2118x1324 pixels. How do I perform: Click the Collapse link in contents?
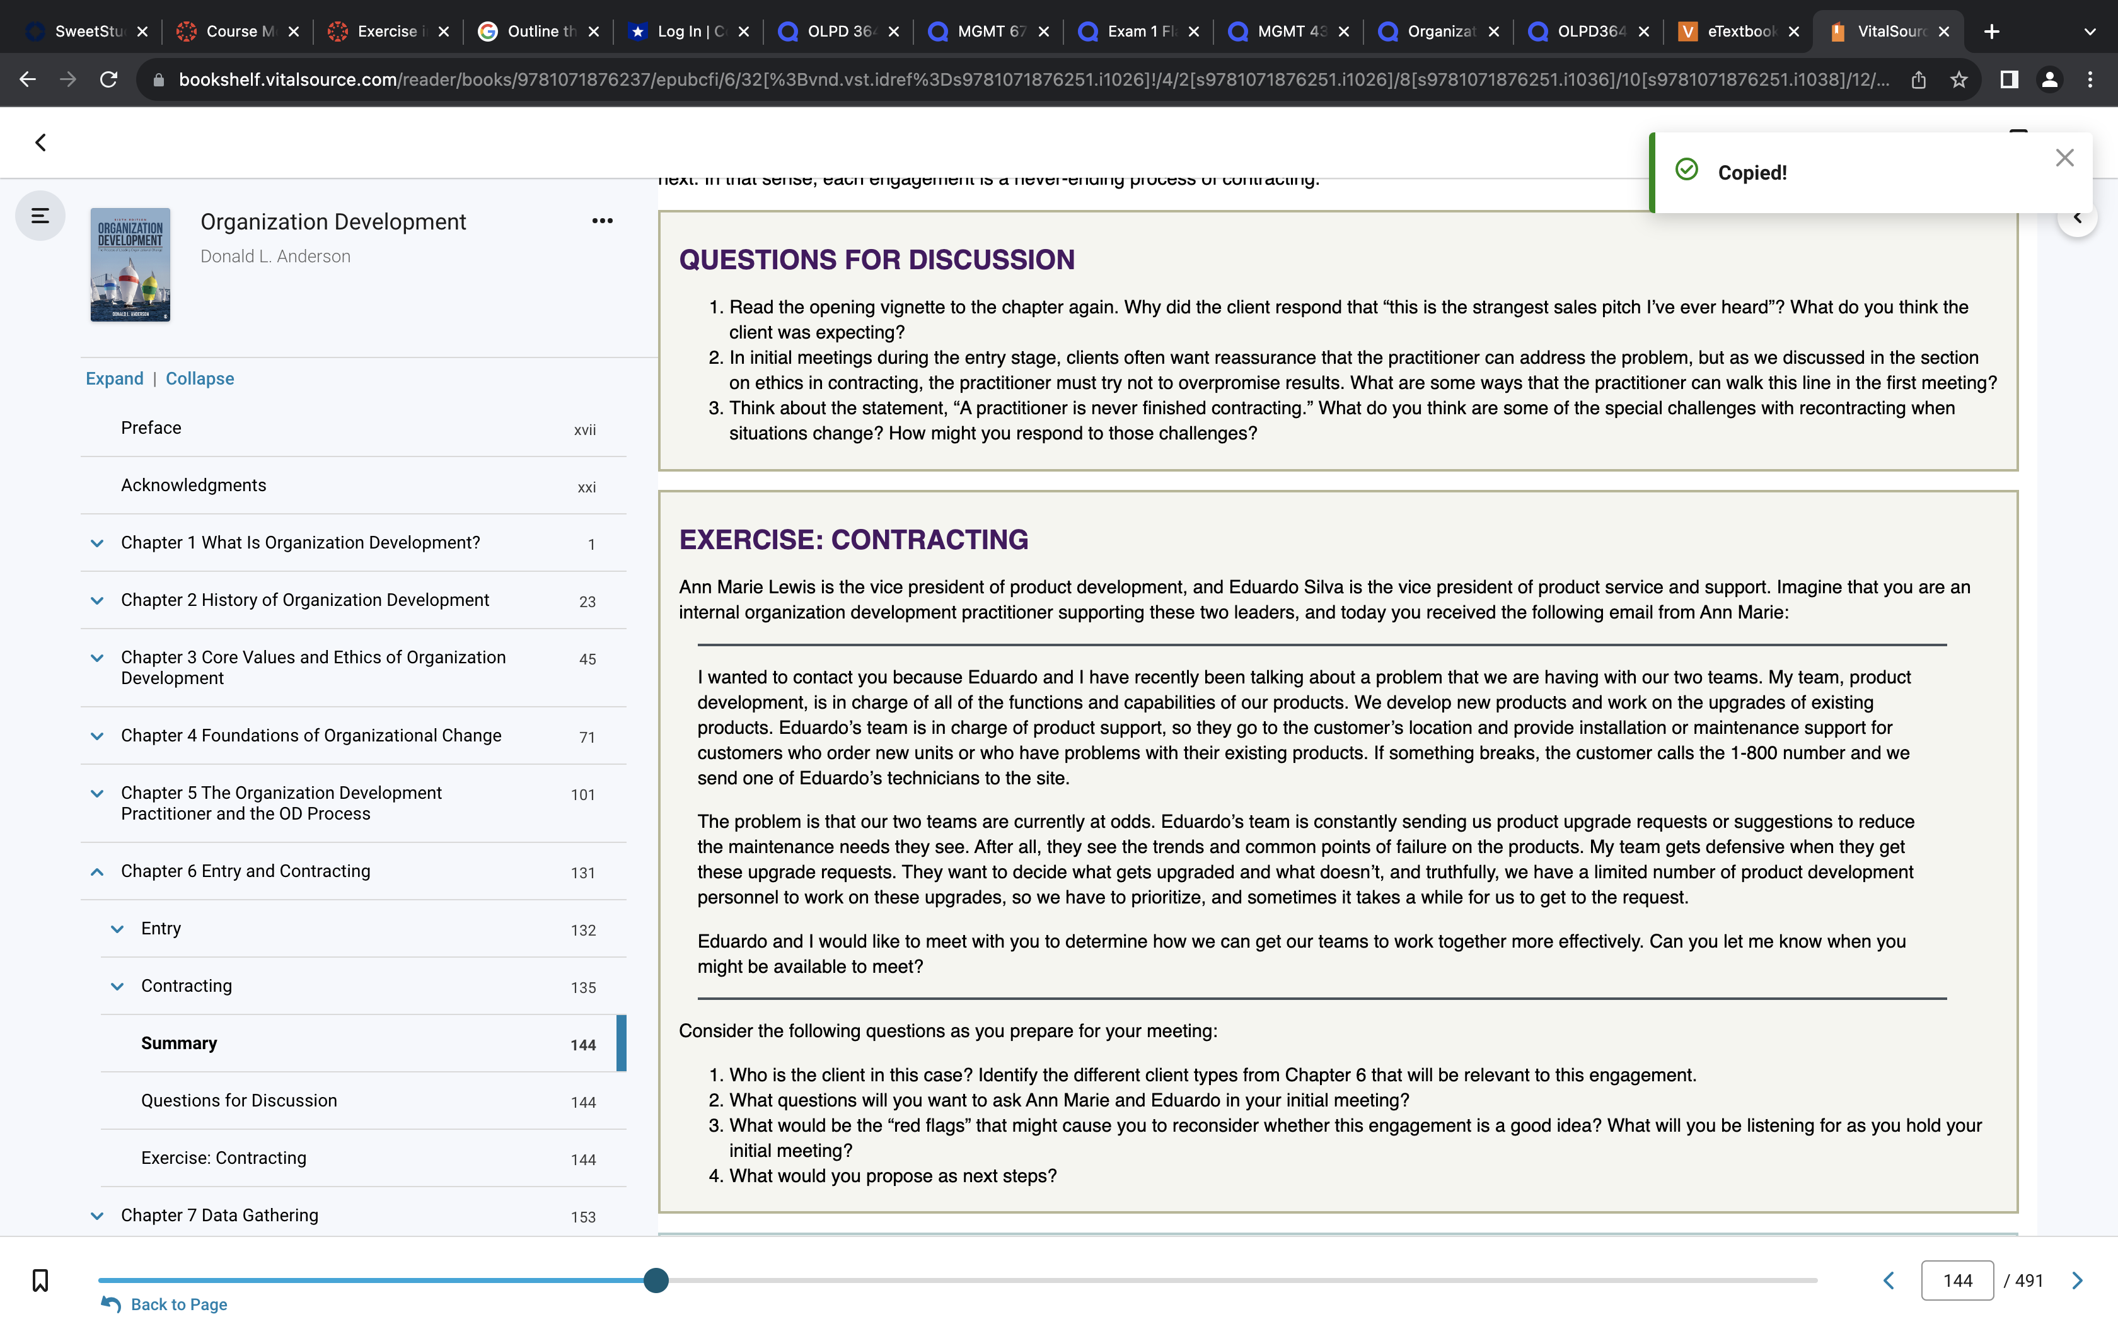point(200,379)
